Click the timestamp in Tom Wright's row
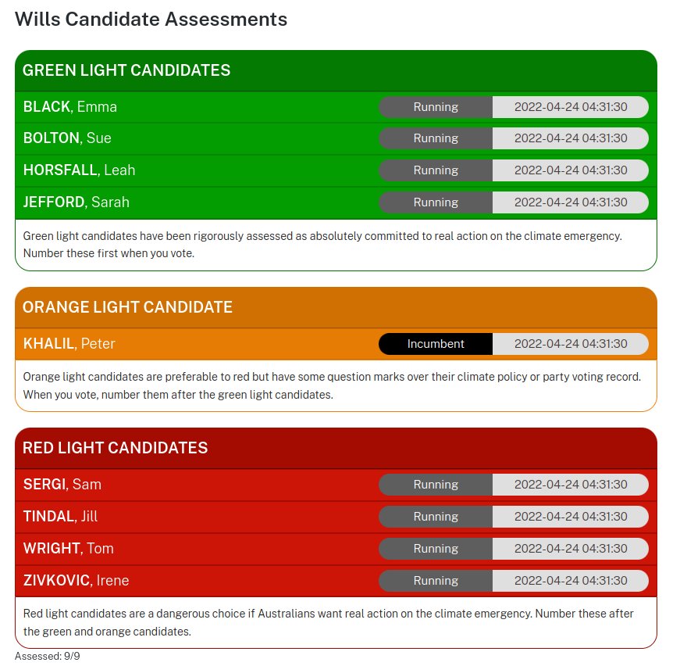This screenshot has height=666, width=680. tap(570, 549)
